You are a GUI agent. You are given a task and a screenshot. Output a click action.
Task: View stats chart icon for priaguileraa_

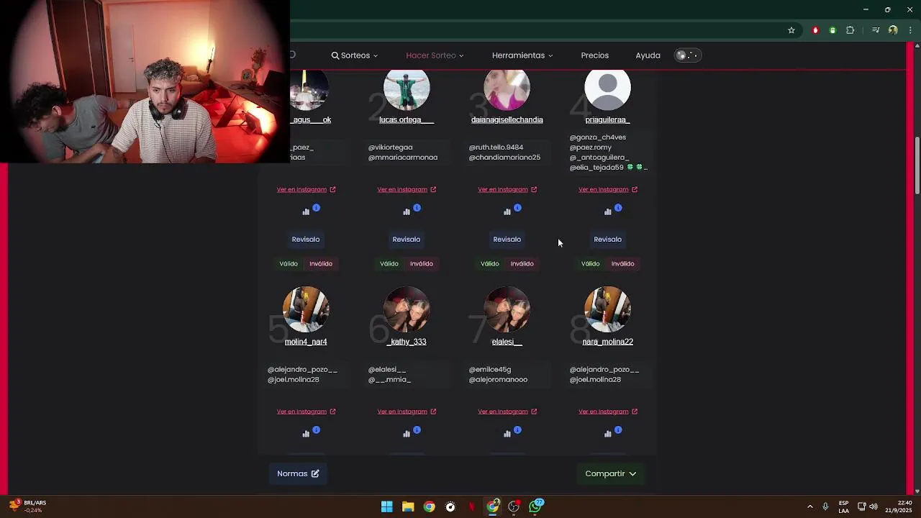(608, 212)
